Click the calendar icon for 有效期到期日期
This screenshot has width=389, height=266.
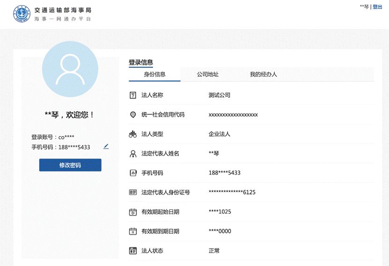click(132, 231)
